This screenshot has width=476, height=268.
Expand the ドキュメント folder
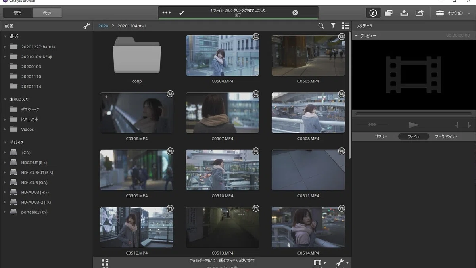click(5, 119)
